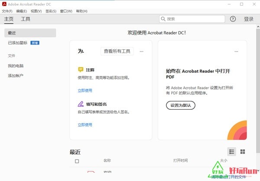The width and height of the screenshot is (260, 181).
Task: Open the 文件(F) menu
Action: click(x=7, y=11)
